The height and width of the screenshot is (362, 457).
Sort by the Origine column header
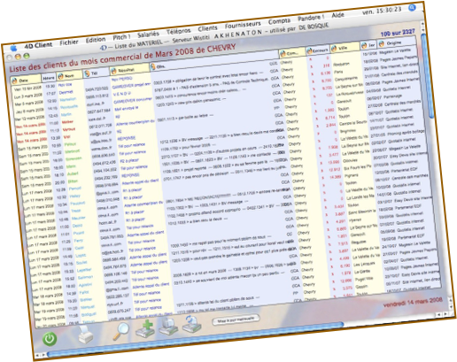(x=396, y=42)
